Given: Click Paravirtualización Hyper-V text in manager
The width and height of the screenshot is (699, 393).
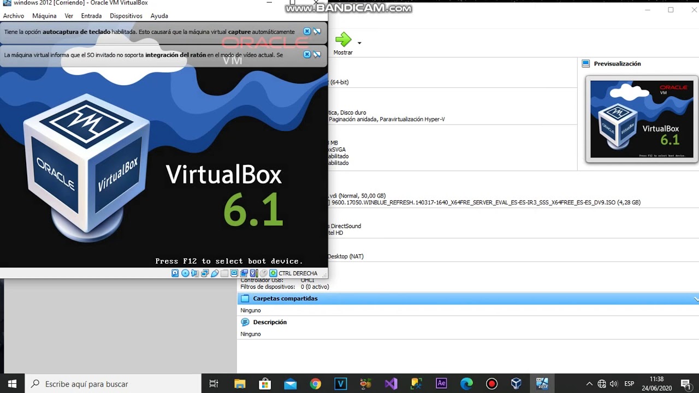Looking at the screenshot, I should [x=412, y=119].
